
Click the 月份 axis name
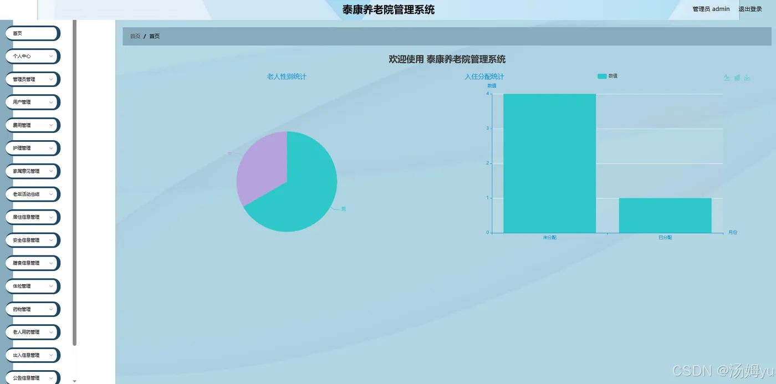tap(733, 233)
